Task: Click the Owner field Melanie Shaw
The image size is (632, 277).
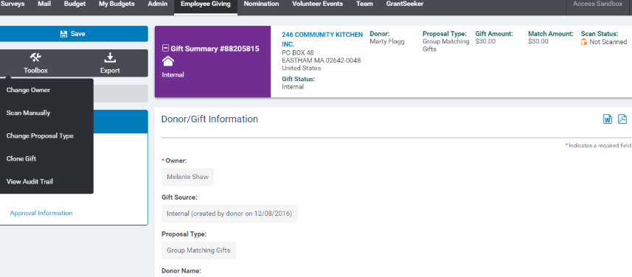Action: pos(187,177)
